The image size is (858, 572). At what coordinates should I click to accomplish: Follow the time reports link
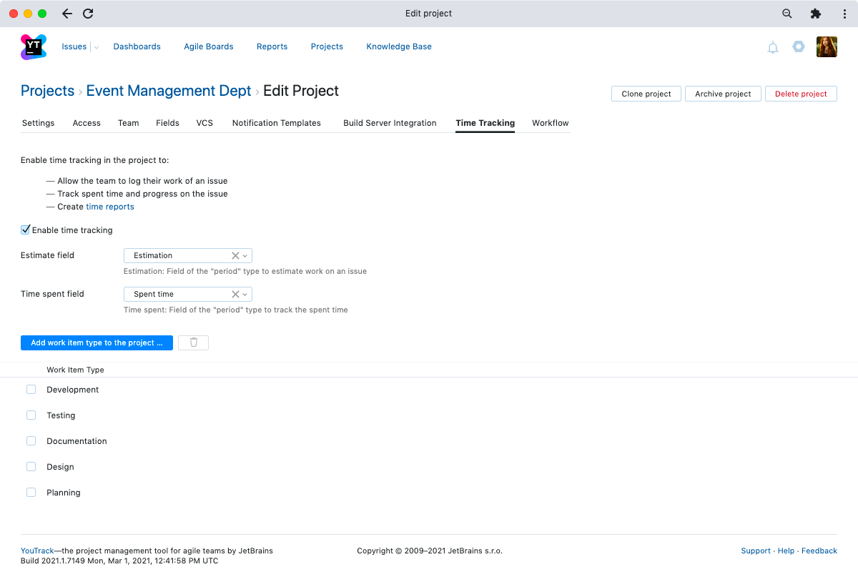point(109,207)
